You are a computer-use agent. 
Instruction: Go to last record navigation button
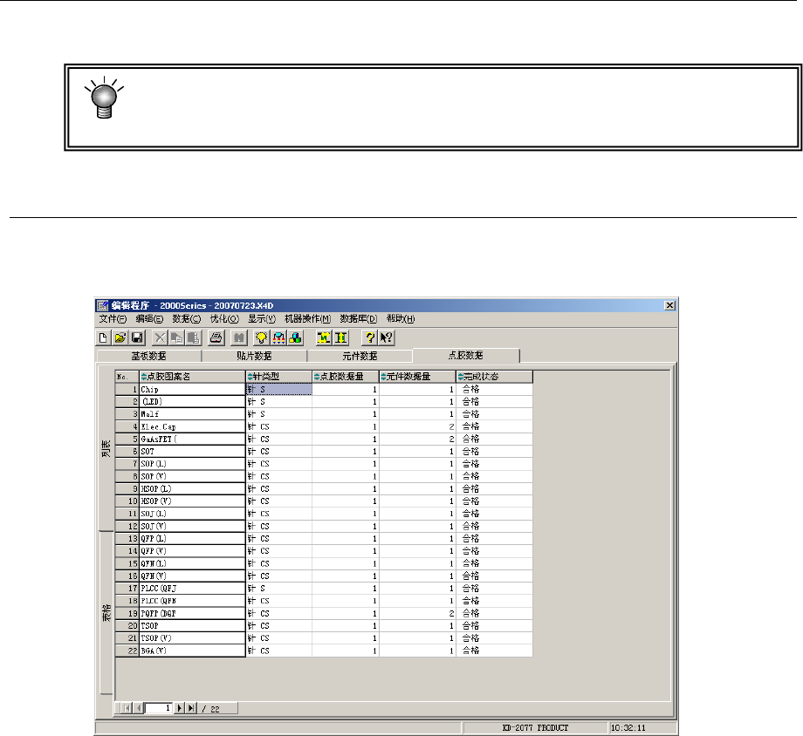coord(191,708)
